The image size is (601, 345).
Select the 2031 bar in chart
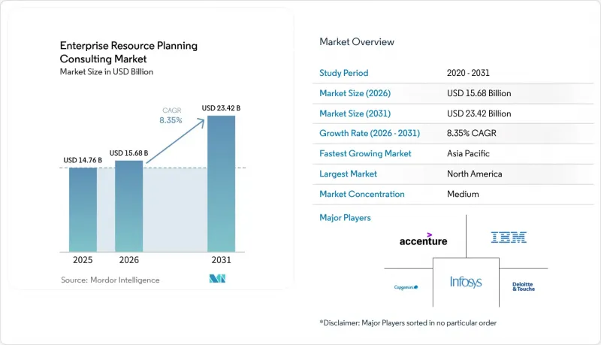point(221,183)
